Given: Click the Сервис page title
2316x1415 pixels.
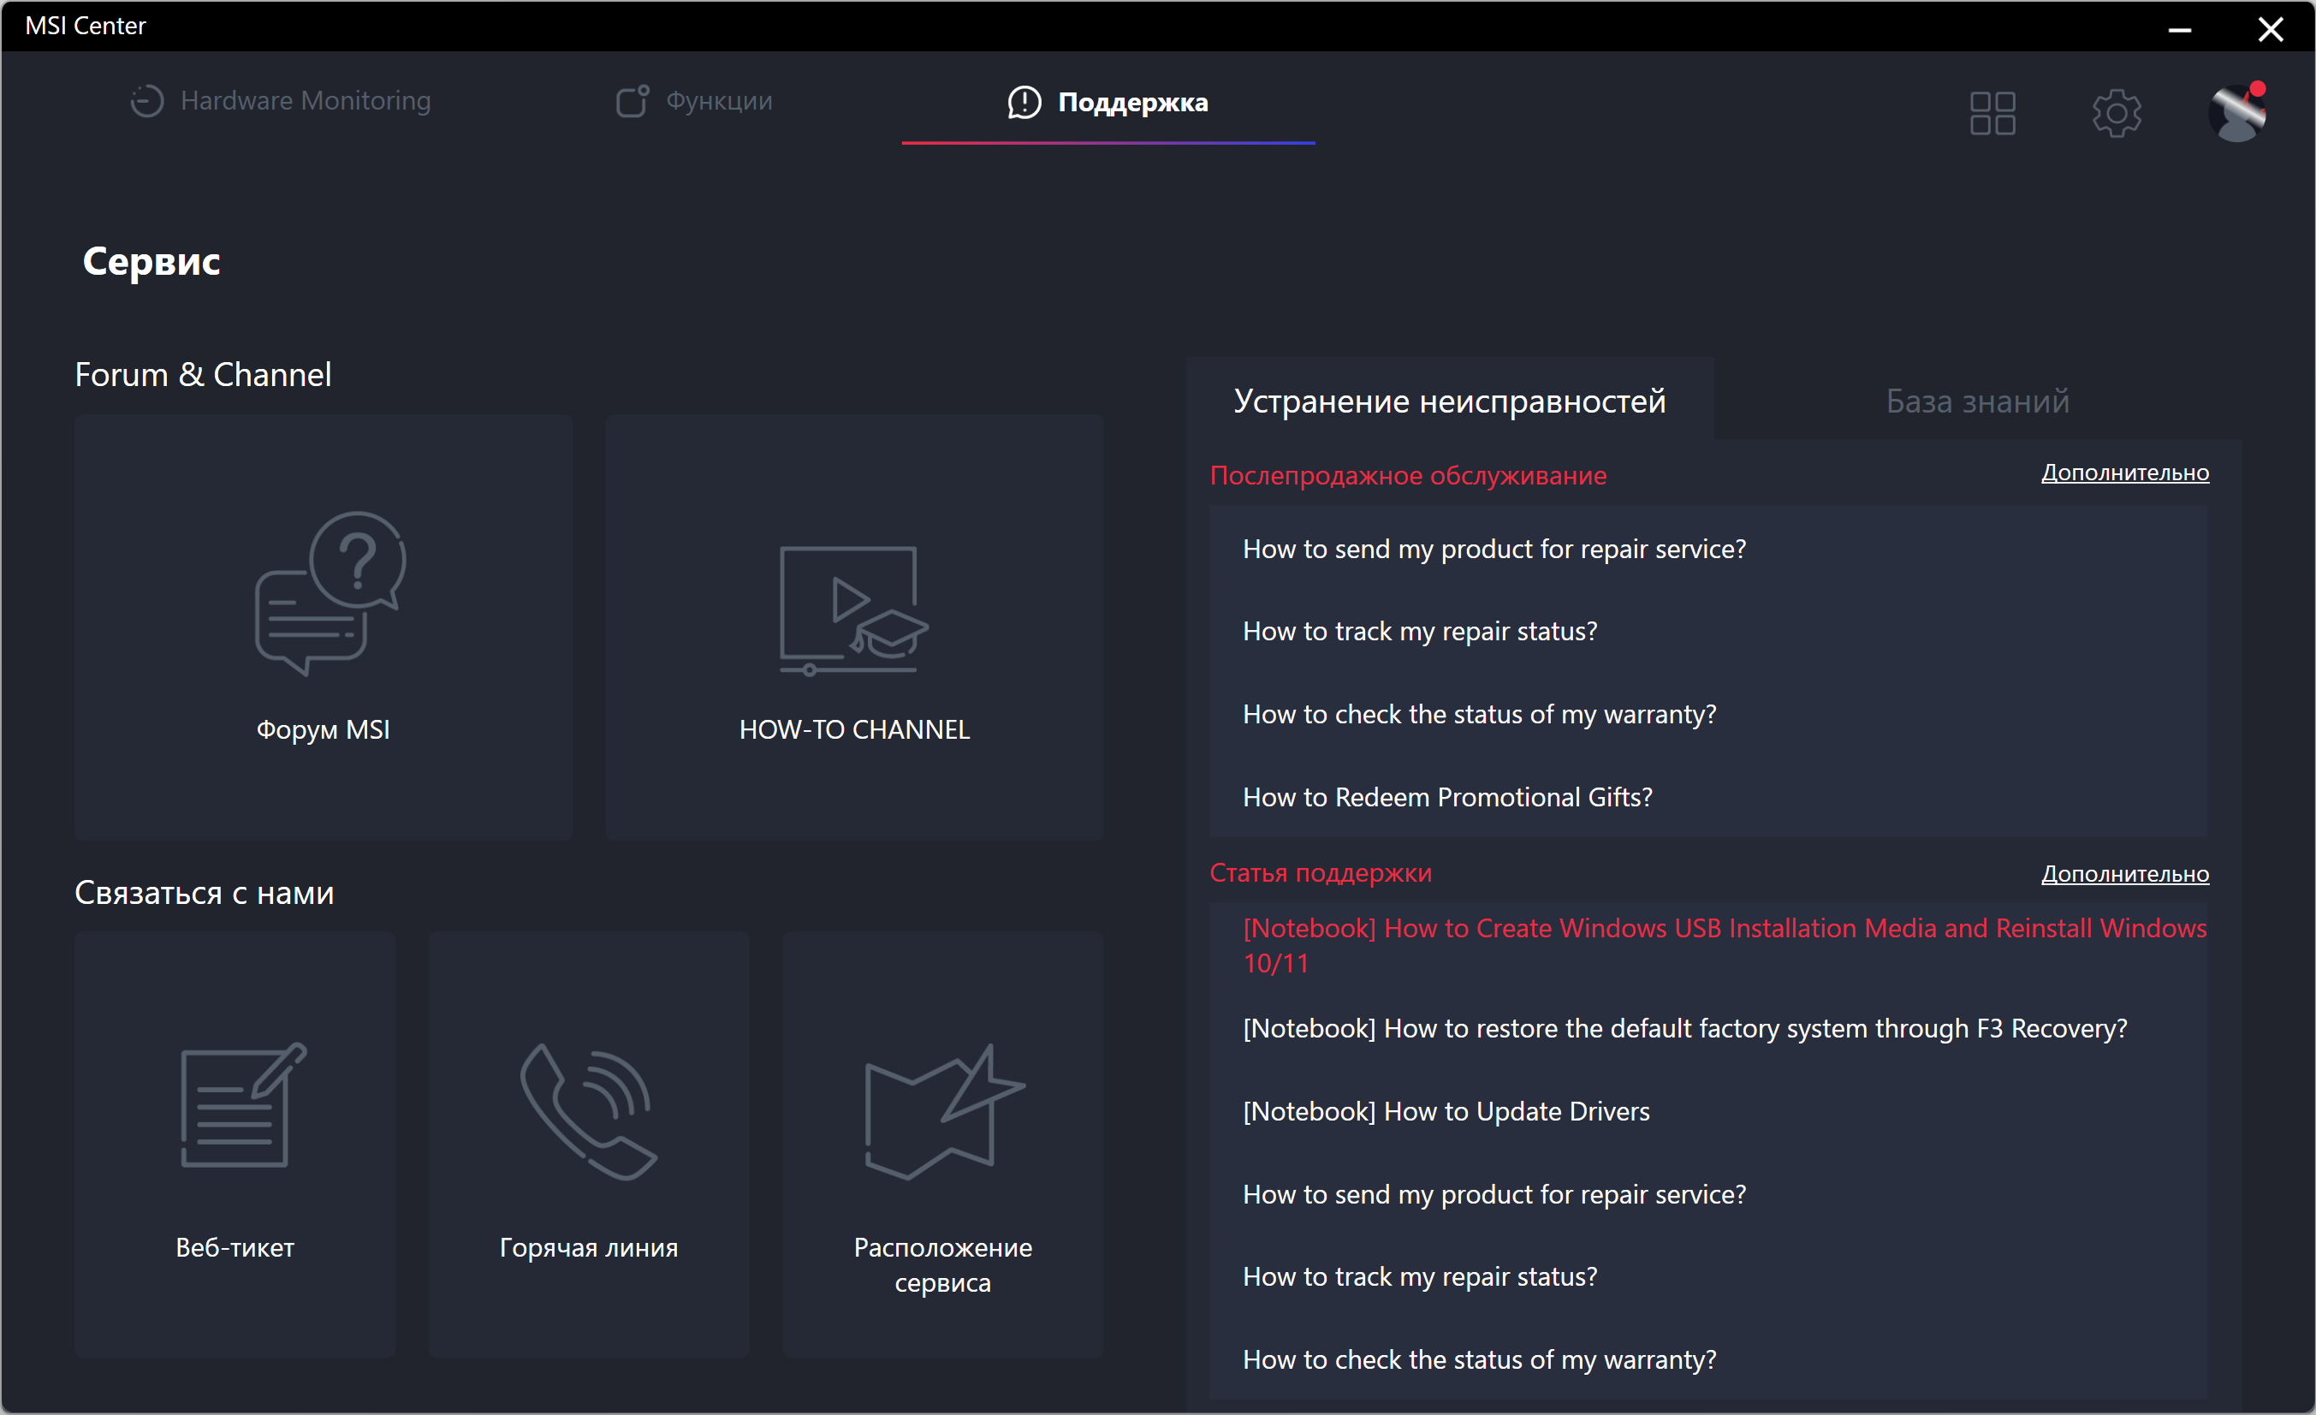Looking at the screenshot, I should [x=151, y=261].
